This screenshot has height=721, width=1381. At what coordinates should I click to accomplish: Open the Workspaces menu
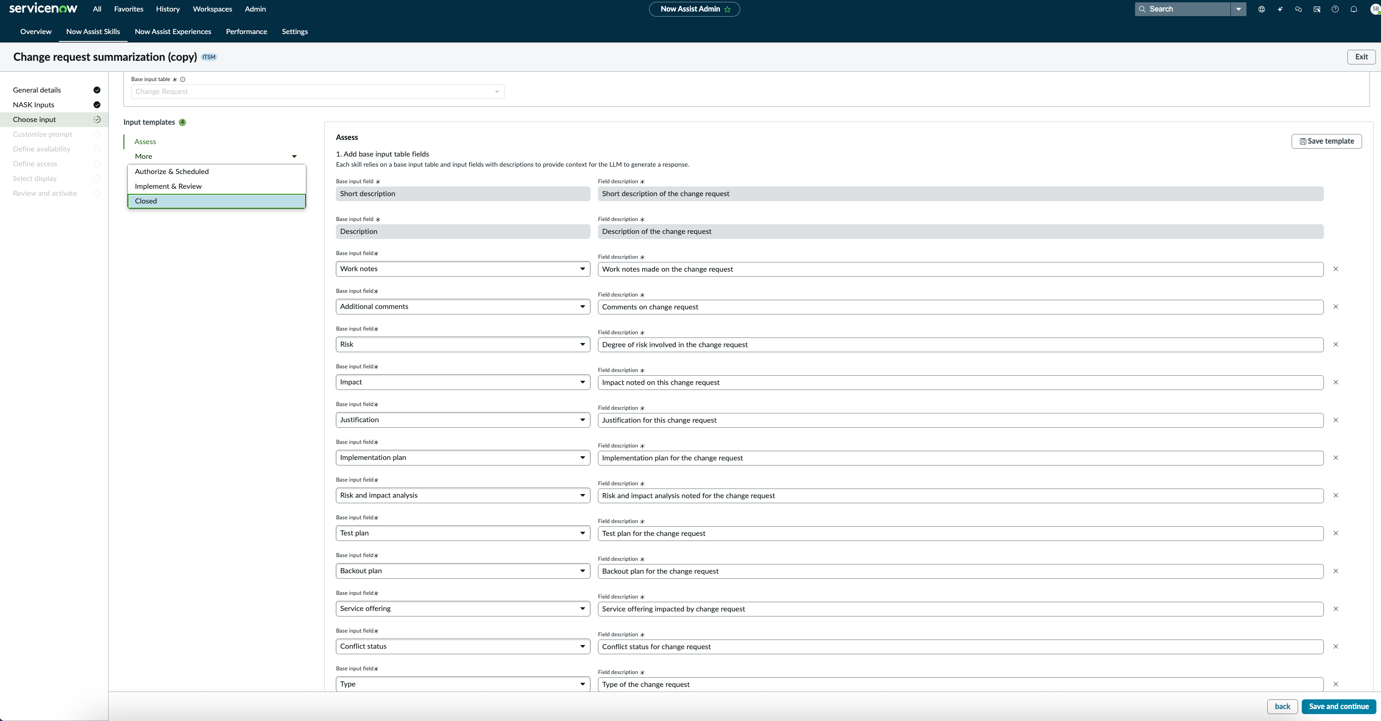pyautogui.click(x=212, y=9)
